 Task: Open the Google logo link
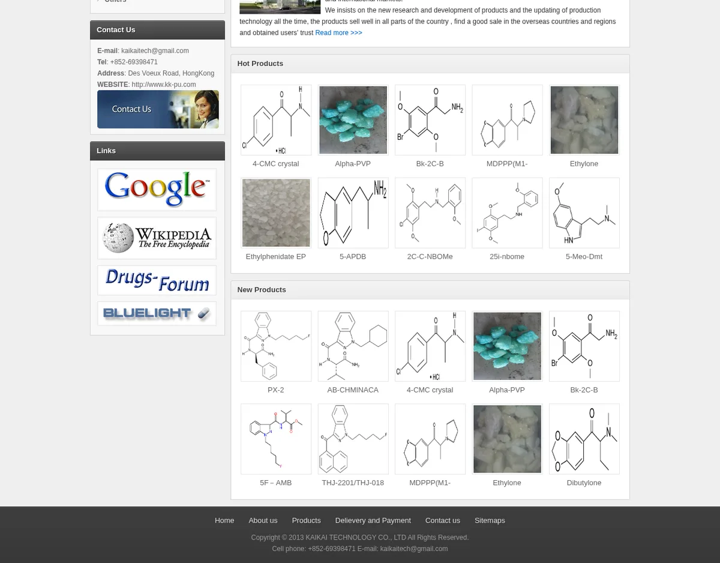[157, 190]
